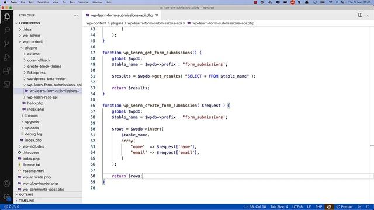
Task: Expand the wp-includes folder
Action: point(33,146)
